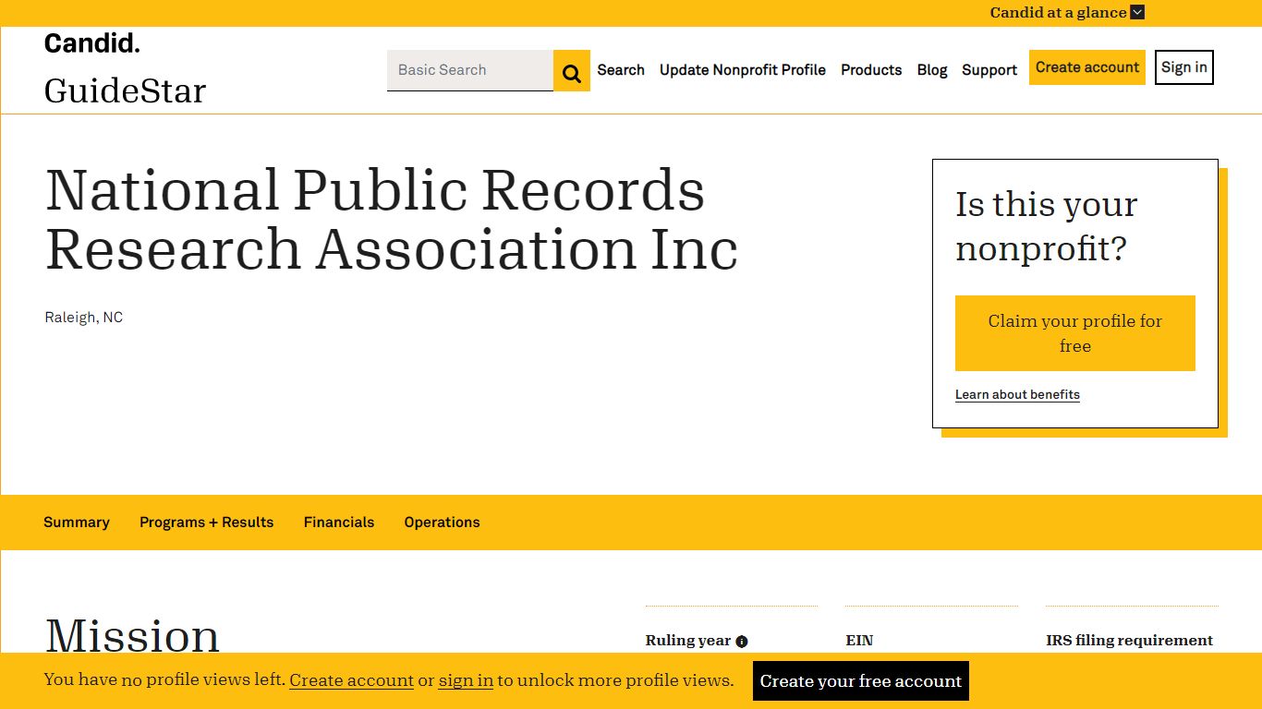Open the GuideStar home link
The image size is (1262, 709).
(x=125, y=90)
